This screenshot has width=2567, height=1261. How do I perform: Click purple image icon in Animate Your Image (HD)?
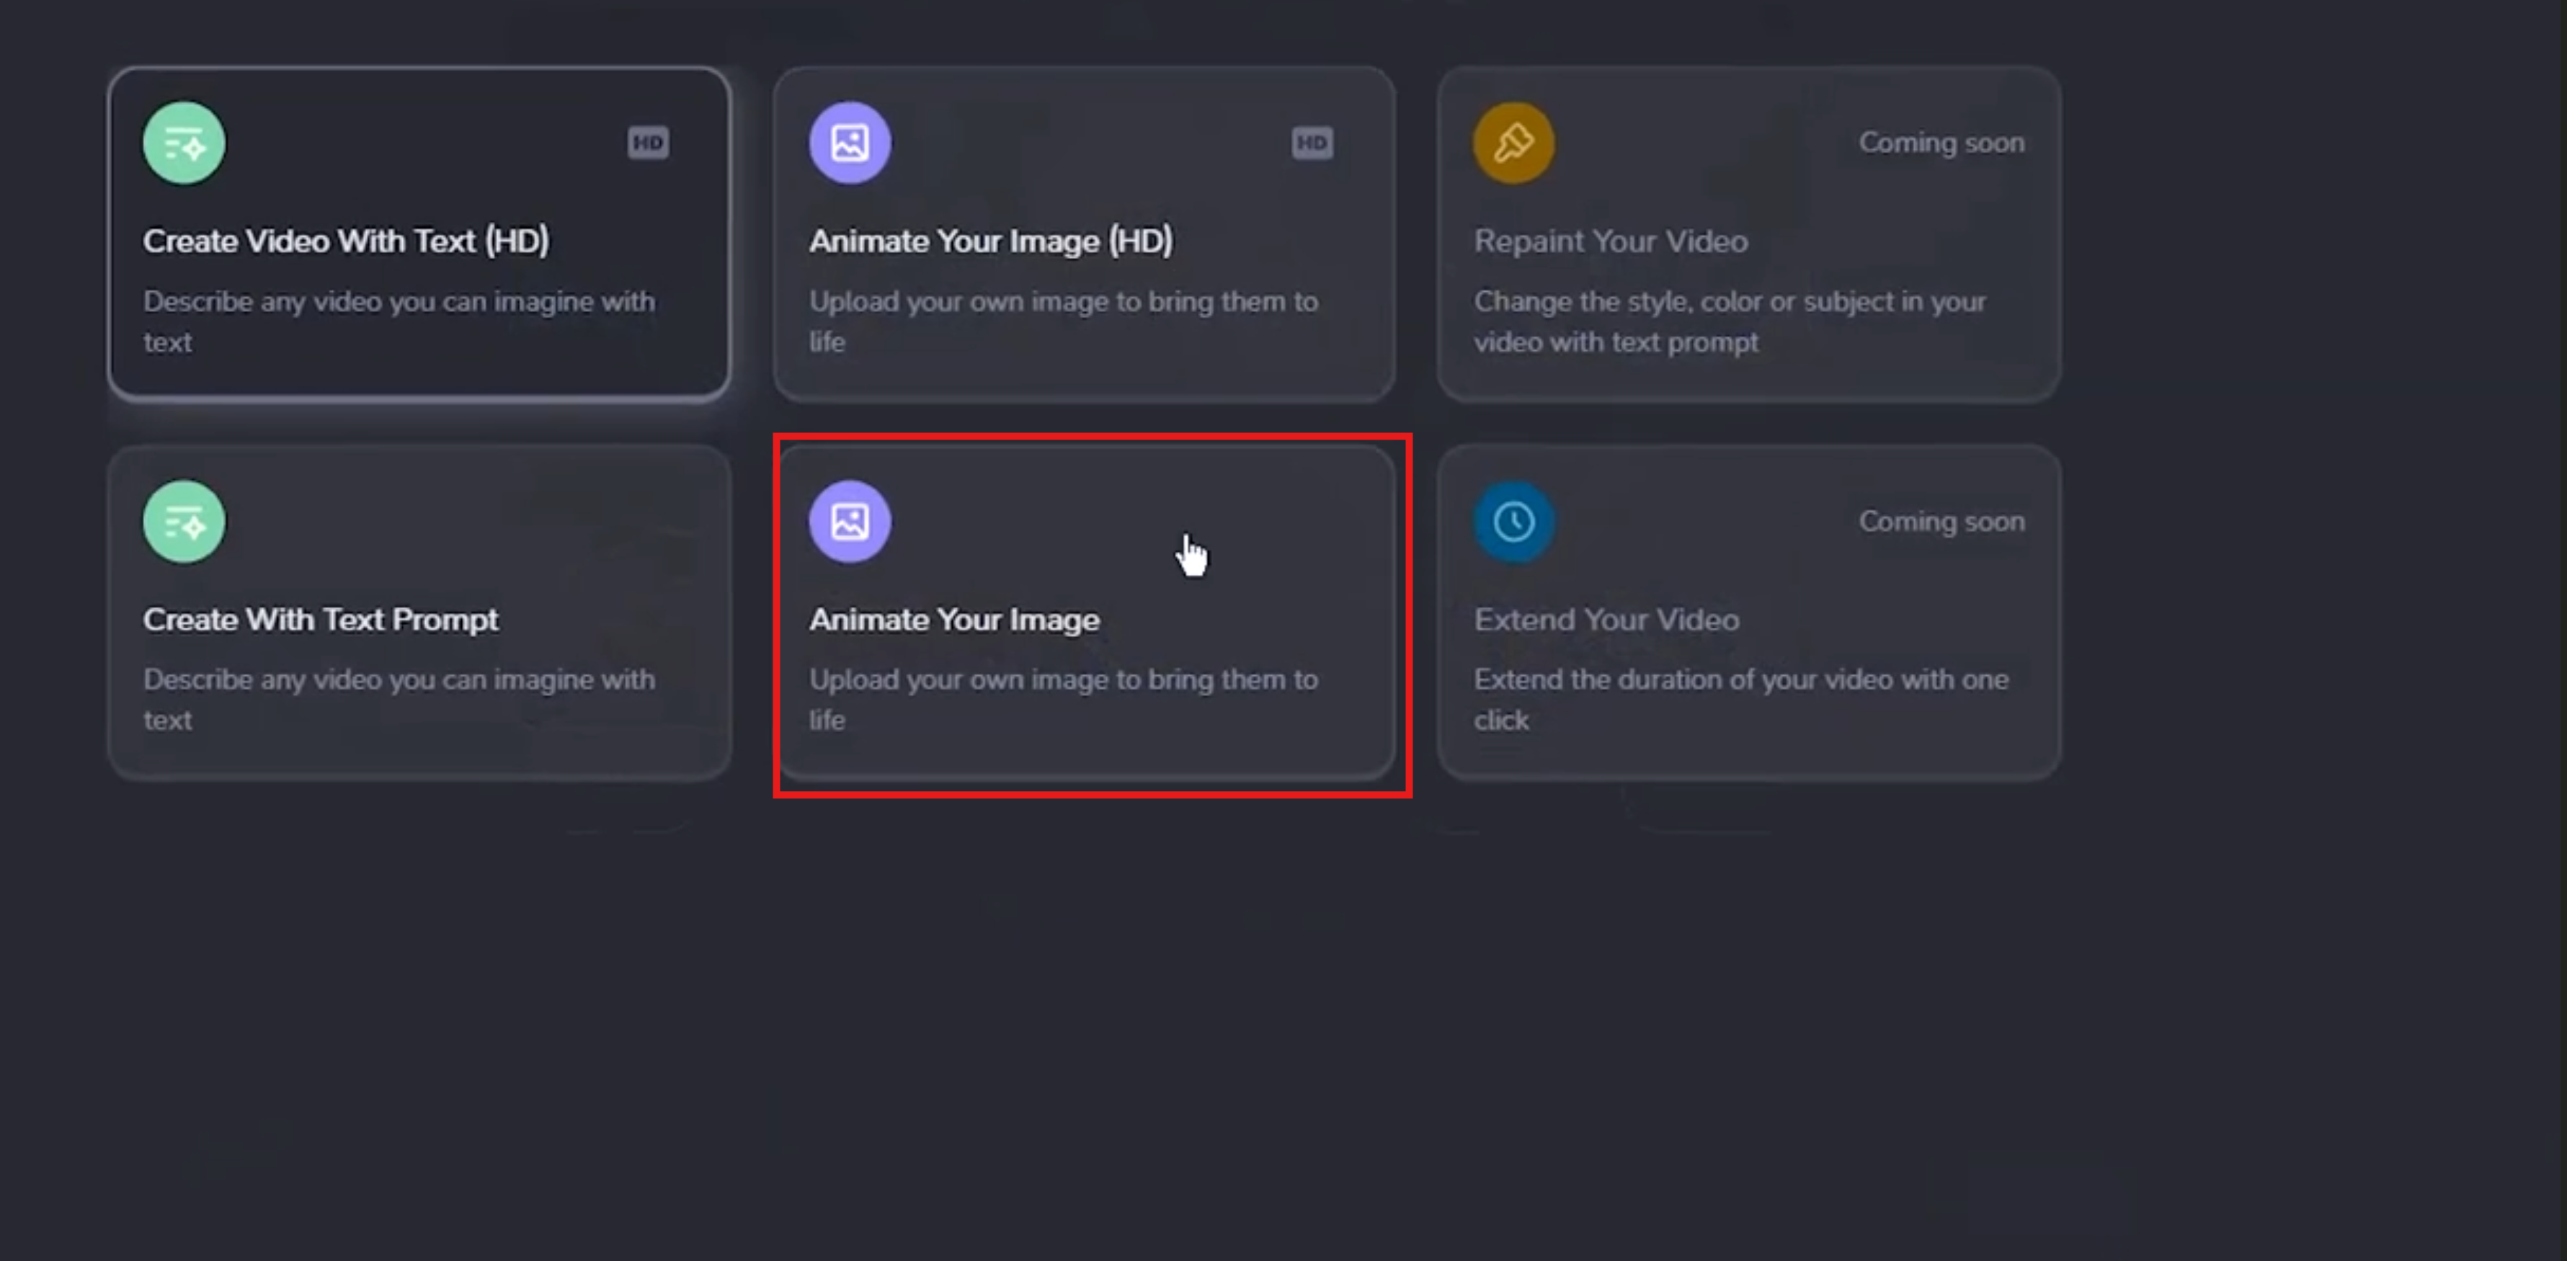click(x=849, y=143)
